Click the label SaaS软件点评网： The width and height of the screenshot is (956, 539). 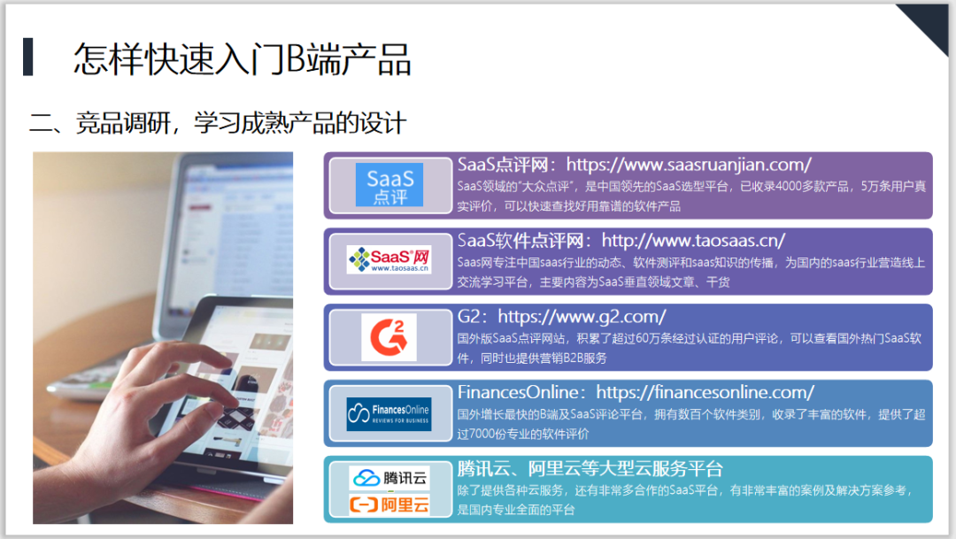[x=525, y=240]
